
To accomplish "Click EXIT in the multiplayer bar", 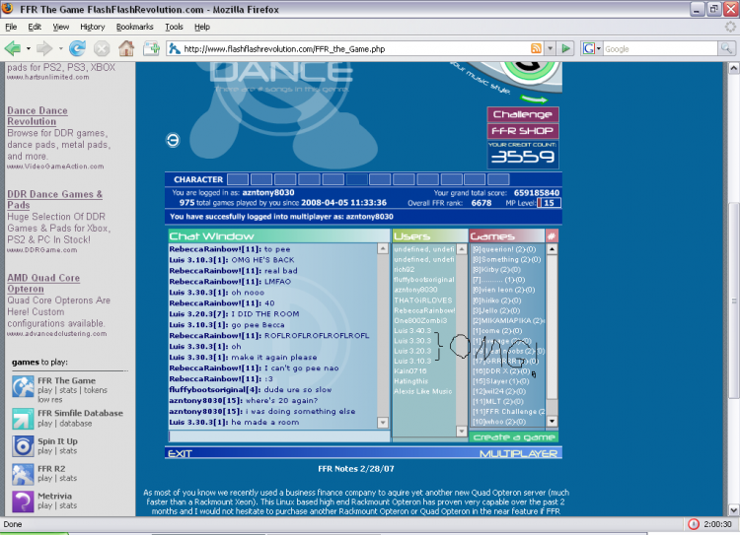I will coord(180,453).
